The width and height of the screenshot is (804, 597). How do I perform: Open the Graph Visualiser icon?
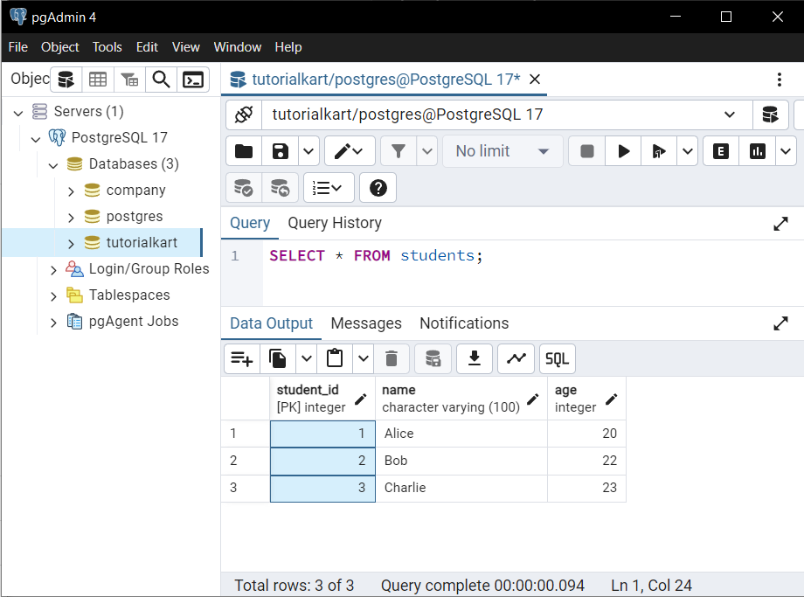516,358
